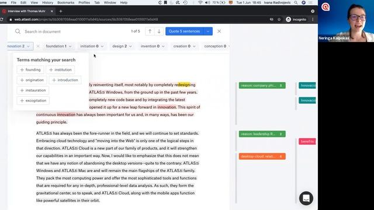Go to previous search match arrow
374x210 pixels.
tap(150, 31)
